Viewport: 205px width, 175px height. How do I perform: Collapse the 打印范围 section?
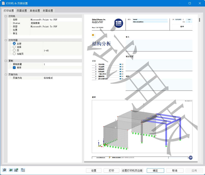click(x=6, y=40)
